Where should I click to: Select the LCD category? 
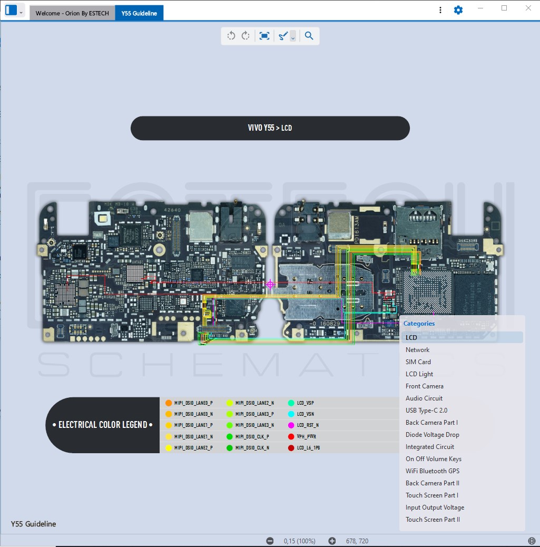coord(462,337)
